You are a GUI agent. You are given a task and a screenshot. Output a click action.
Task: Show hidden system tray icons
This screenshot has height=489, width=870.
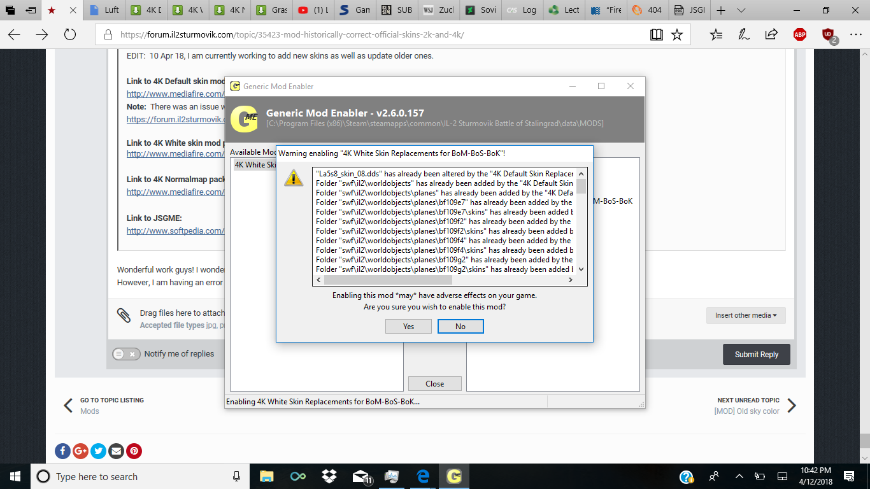(x=739, y=476)
